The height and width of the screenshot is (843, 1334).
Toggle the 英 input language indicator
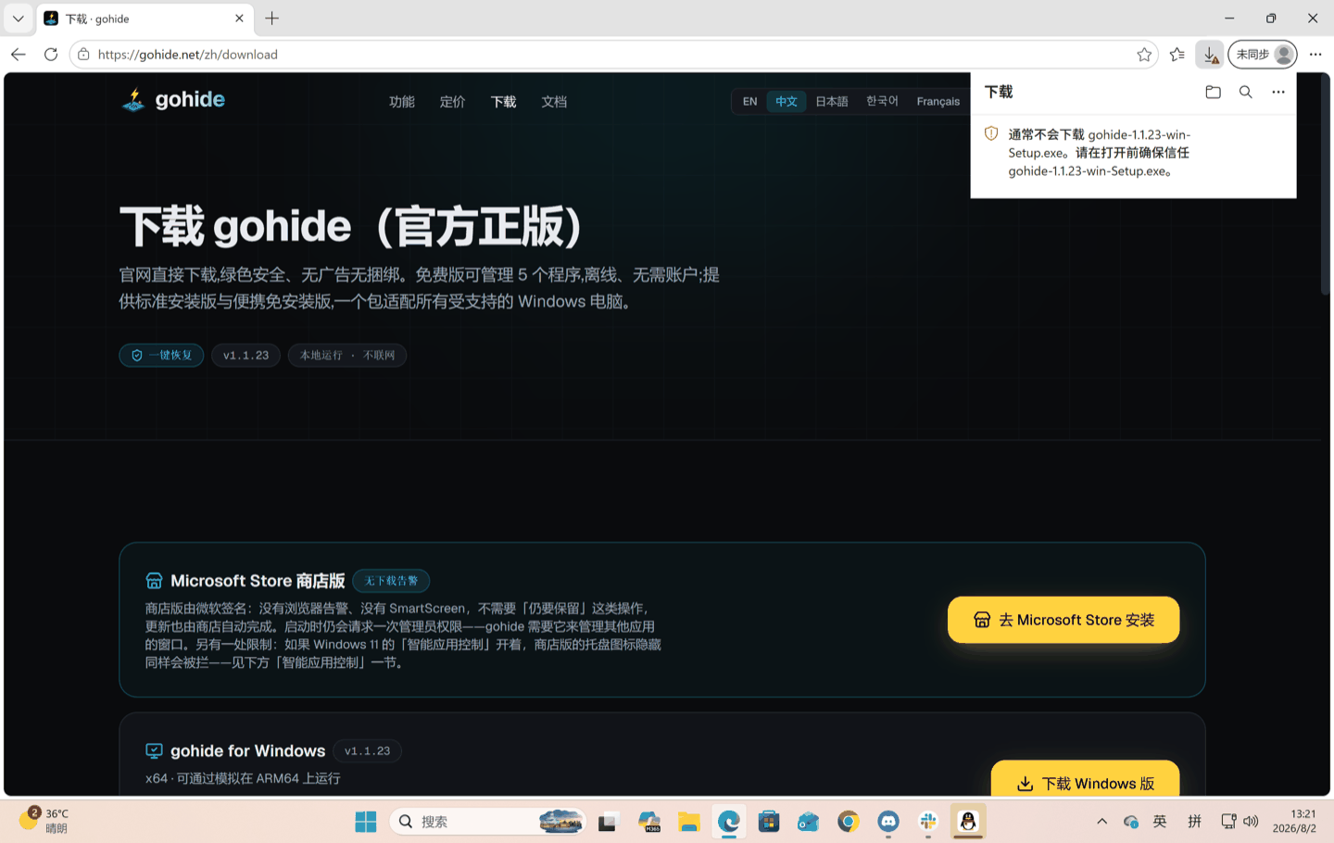(x=1160, y=822)
